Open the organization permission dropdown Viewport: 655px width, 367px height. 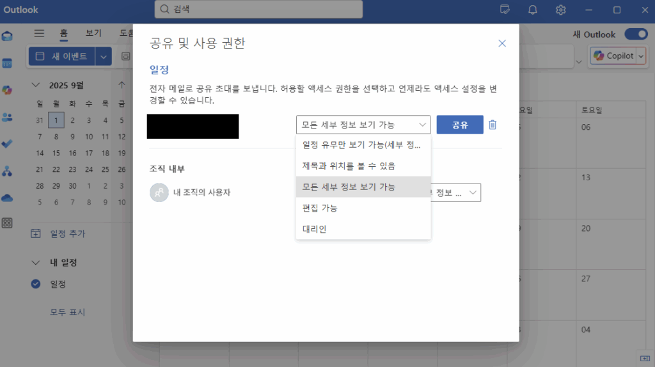click(x=455, y=192)
